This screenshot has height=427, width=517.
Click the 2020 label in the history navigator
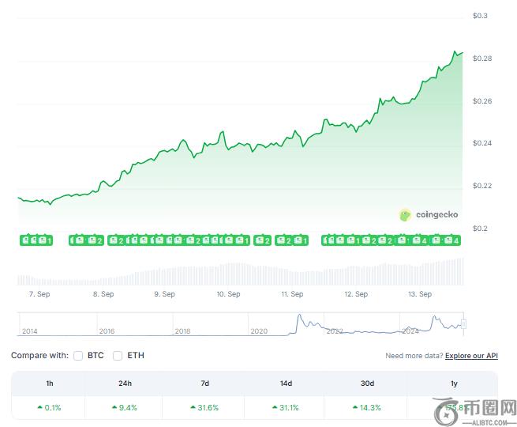point(260,331)
